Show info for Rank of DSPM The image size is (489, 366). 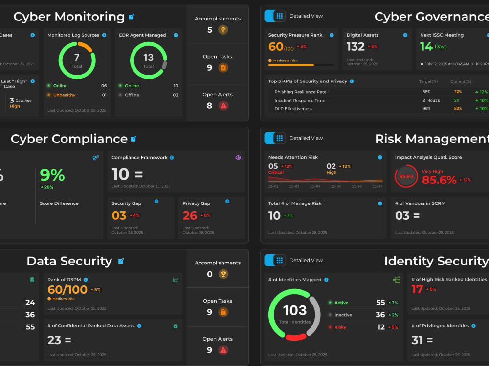(x=86, y=280)
